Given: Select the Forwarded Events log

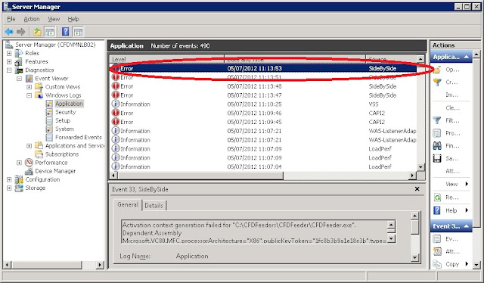Looking at the screenshot, I should pyautogui.click(x=79, y=137).
